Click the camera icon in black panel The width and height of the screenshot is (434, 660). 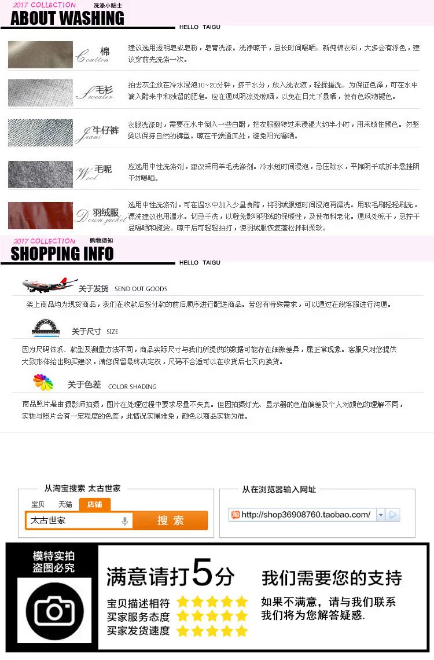pos(54,611)
